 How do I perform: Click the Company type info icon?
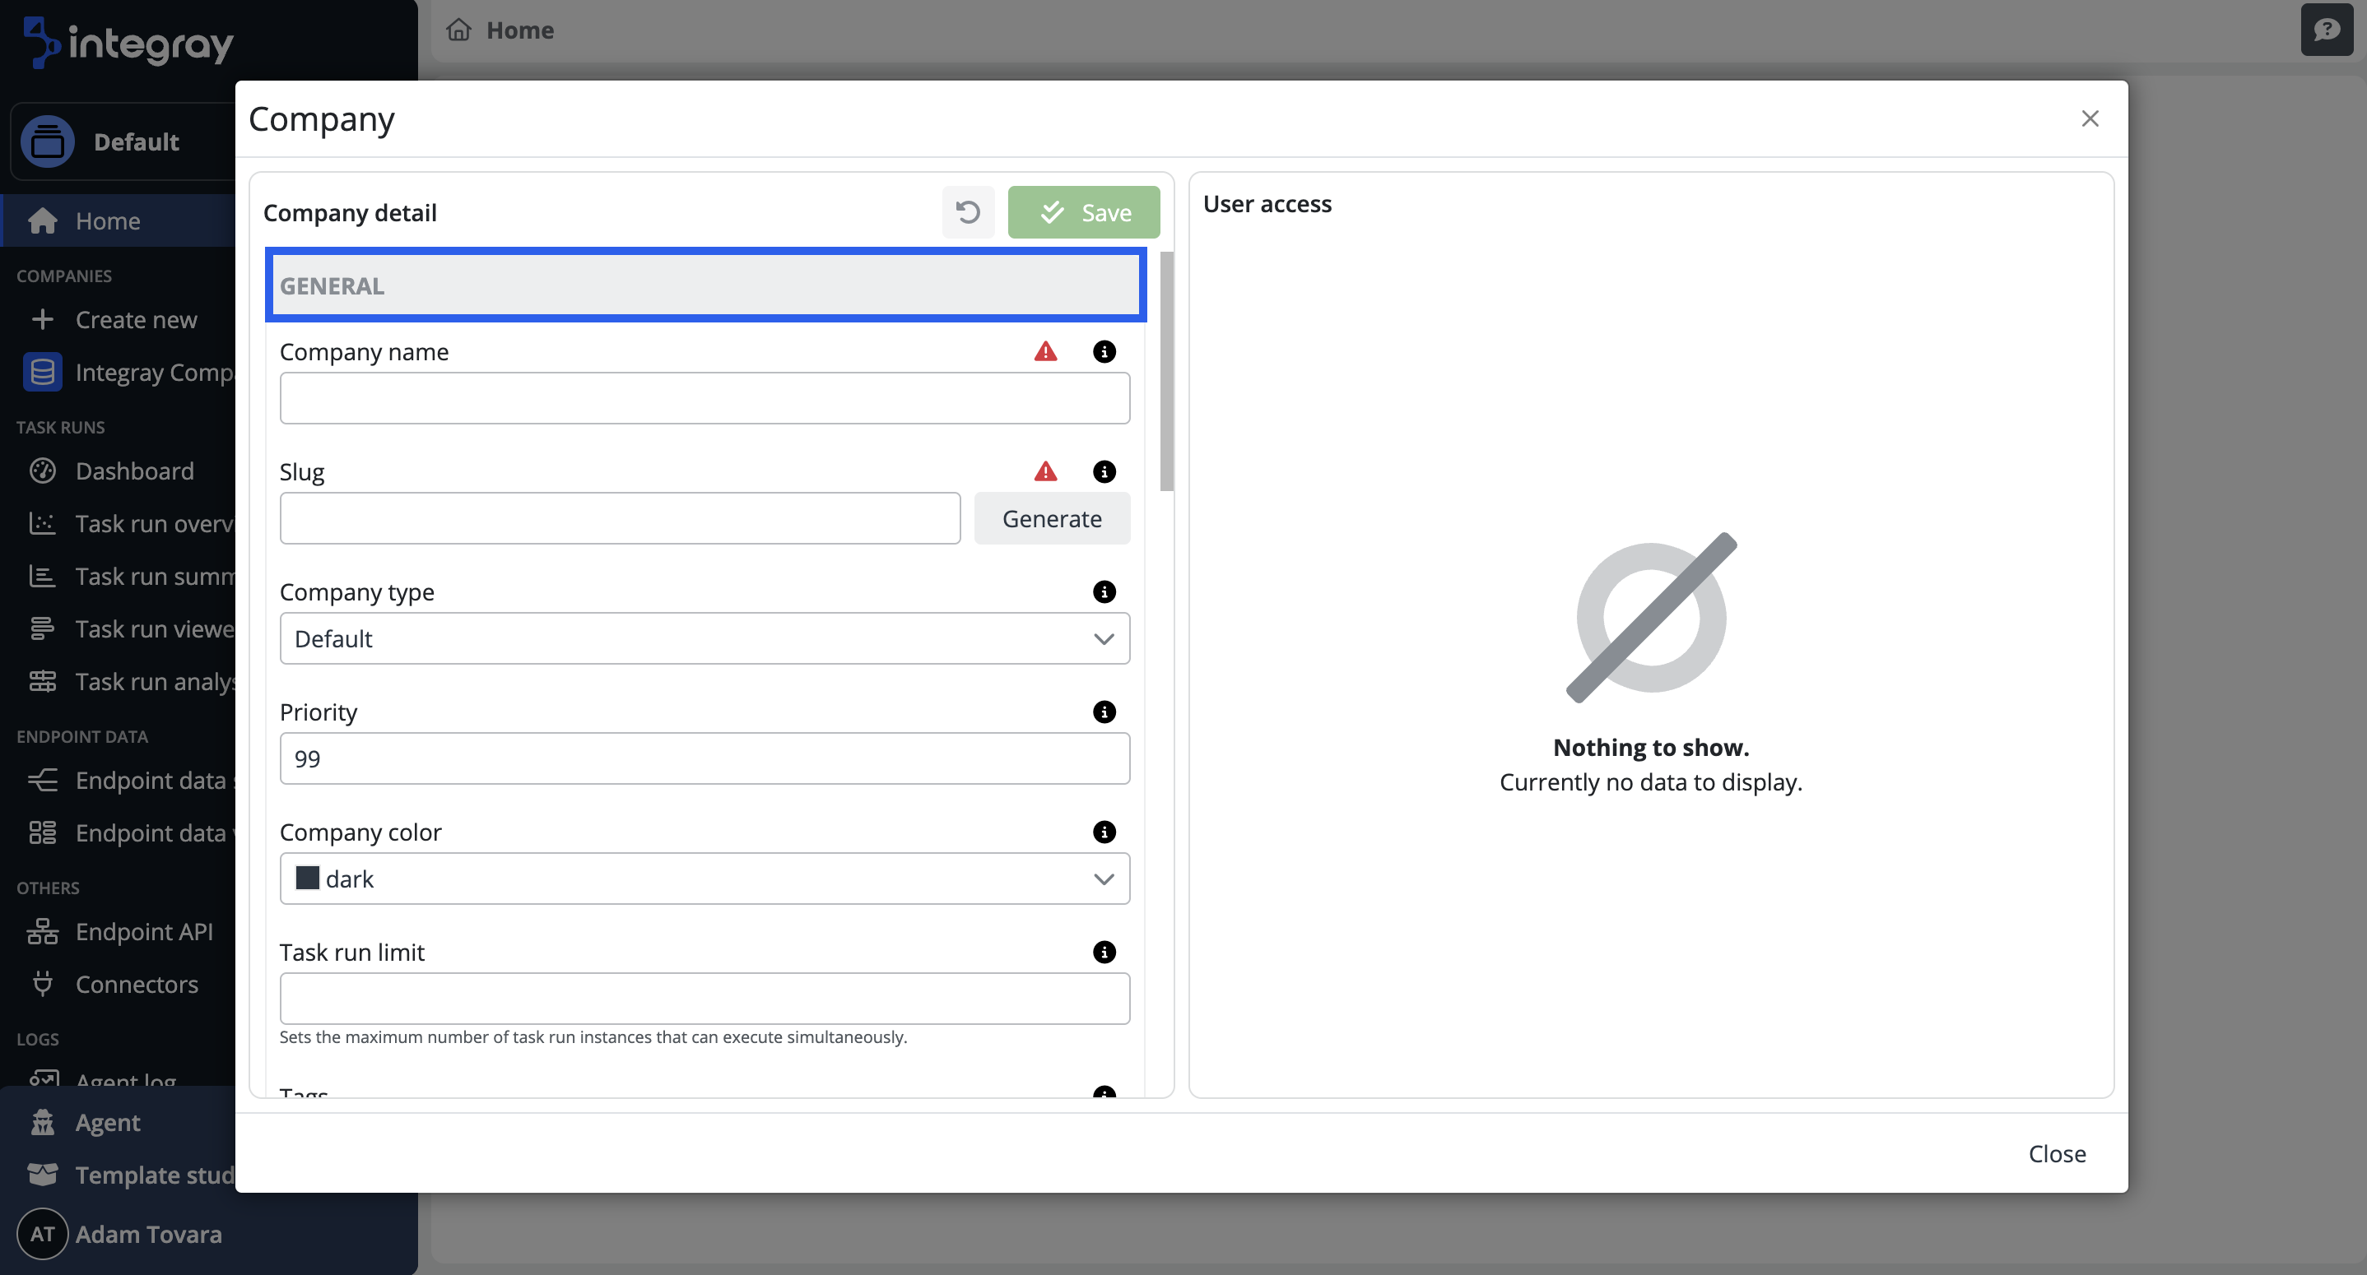click(x=1104, y=591)
